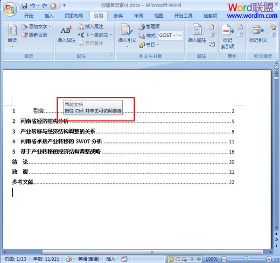The image size is (280, 263).
Task: Click 标记索引项 to mark index entry
Action: coord(227,36)
